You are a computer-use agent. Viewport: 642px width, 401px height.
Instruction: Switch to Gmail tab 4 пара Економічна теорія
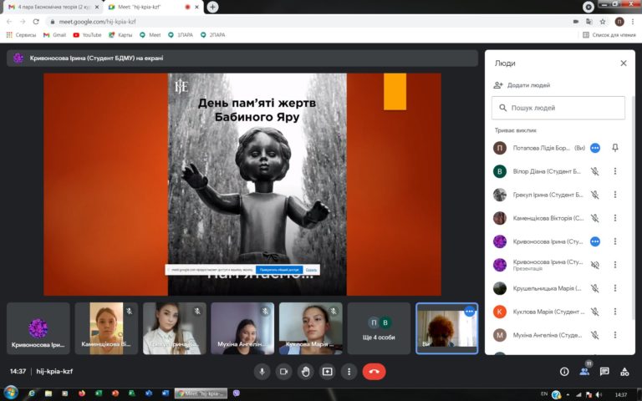pos(54,7)
